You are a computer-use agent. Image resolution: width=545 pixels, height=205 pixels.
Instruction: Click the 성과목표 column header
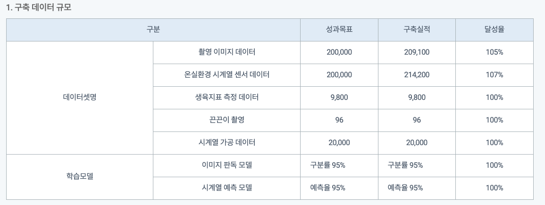(x=339, y=30)
